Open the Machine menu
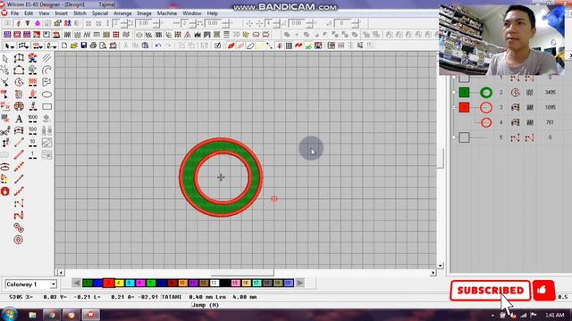 pyautogui.click(x=167, y=13)
